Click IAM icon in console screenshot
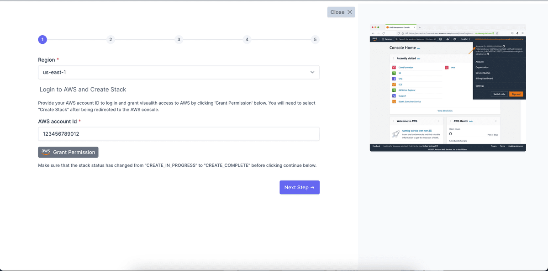Screen dimensions: 548x271 (x=446, y=67)
